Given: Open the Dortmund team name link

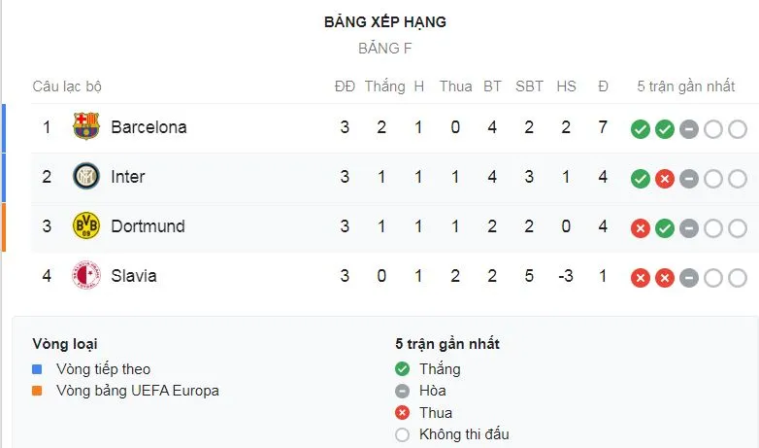Looking at the screenshot, I should click(x=148, y=225).
